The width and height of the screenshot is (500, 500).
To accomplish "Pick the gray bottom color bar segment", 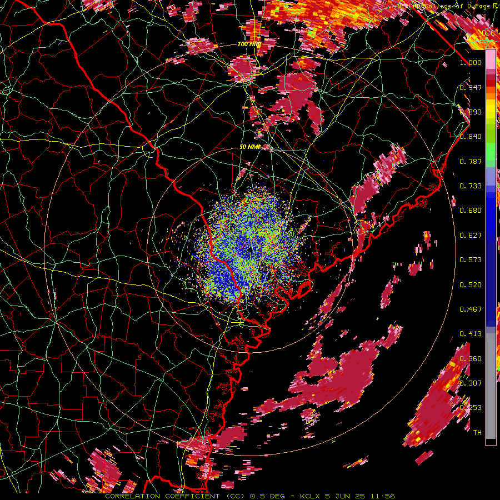I will pyautogui.click(x=491, y=386).
